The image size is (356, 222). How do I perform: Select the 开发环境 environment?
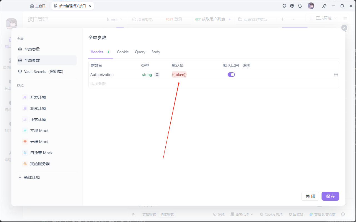(x=38, y=97)
